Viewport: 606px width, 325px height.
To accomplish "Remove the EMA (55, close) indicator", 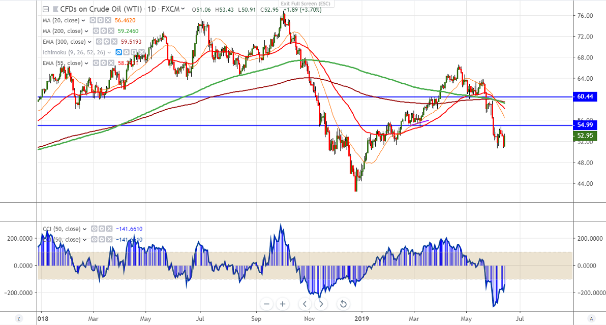I will [x=111, y=63].
